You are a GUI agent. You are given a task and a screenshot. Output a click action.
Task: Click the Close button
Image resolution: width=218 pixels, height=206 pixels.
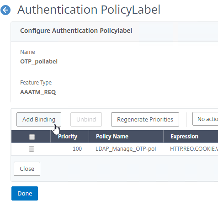pyautogui.click(x=27, y=169)
